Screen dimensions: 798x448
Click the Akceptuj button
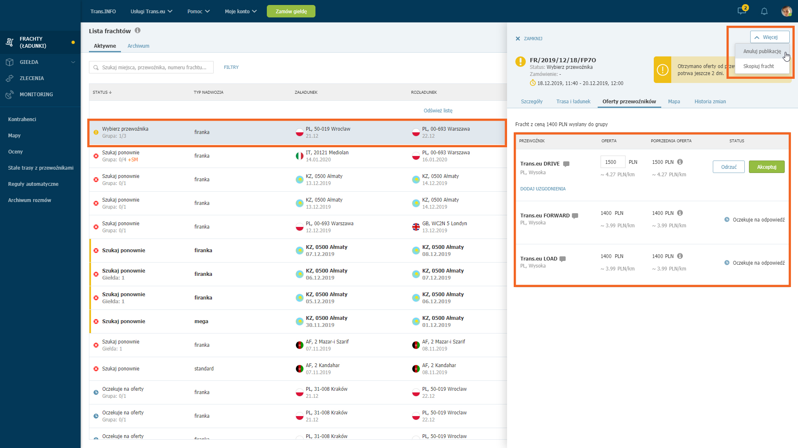click(766, 167)
